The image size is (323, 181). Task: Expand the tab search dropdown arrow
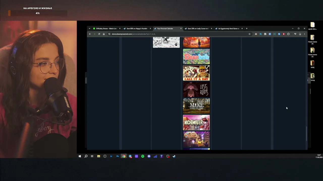point(89,28)
